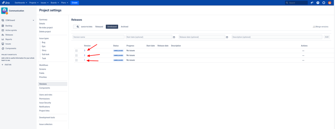
Task: Open the Start date calendar picker icon
Action: pyautogui.click(x=174, y=37)
